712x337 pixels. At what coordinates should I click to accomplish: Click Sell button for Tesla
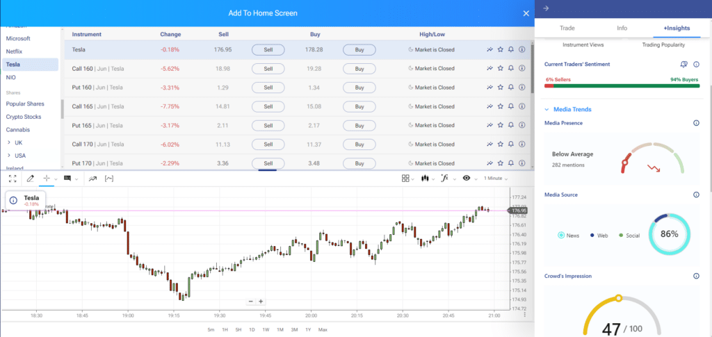pos(268,50)
